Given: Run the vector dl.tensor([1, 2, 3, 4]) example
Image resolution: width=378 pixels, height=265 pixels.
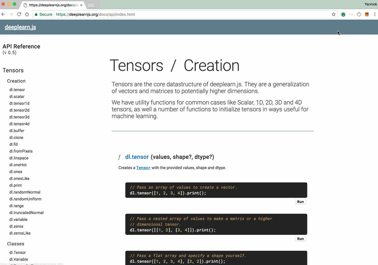Looking at the screenshot, I should pyautogui.click(x=301, y=202).
